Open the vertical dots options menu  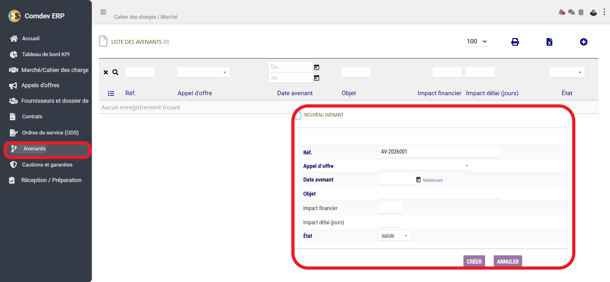[x=604, y=12]
